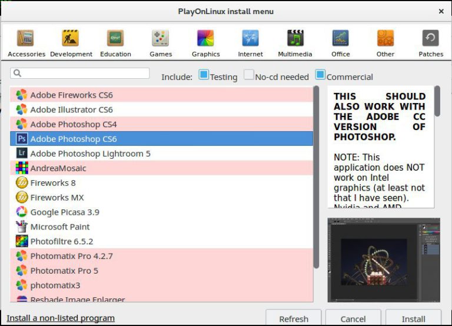452x326 pixels.
Task: Select Photofiltre 6.5.2 text entry
Action: [62, 241]
